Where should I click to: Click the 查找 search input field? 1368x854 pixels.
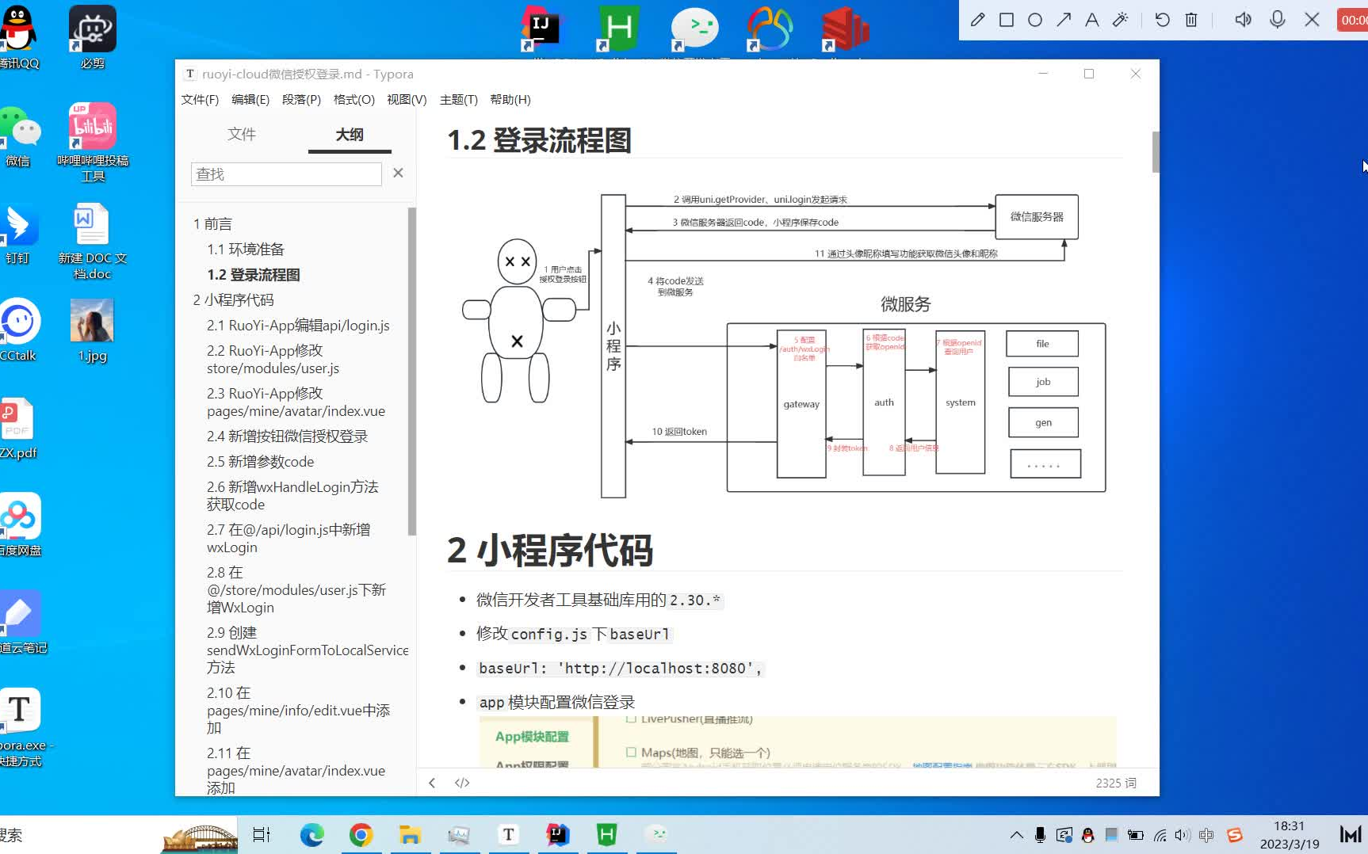click(x=286, y=174)
